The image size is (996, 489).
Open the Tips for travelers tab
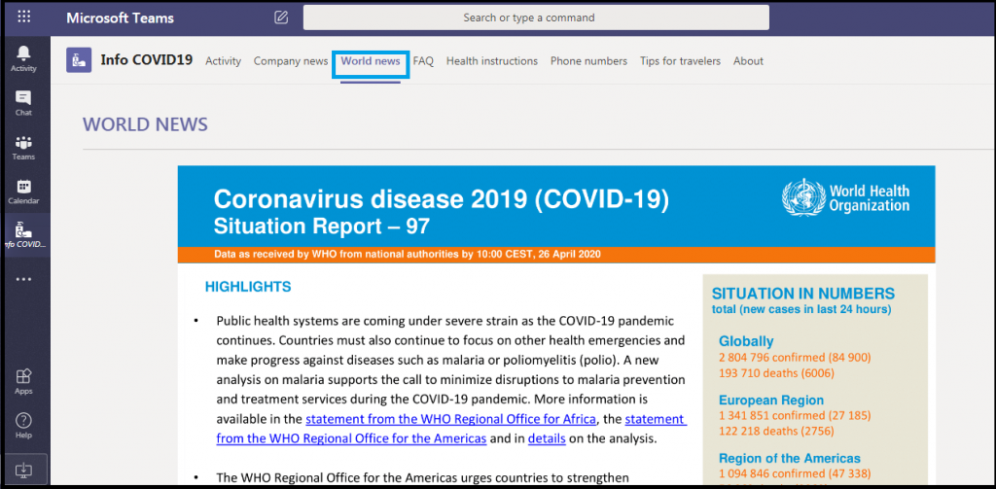coord(680,61)
